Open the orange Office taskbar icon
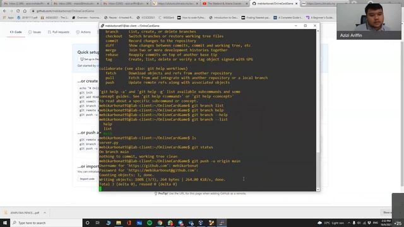 [x=129, y=223]
